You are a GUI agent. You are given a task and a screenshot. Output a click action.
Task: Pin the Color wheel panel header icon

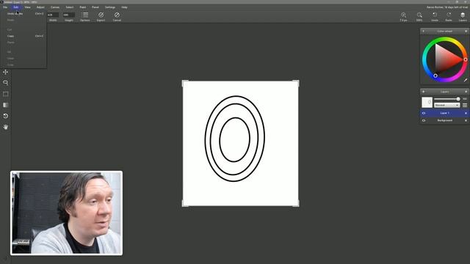(423, 31)
